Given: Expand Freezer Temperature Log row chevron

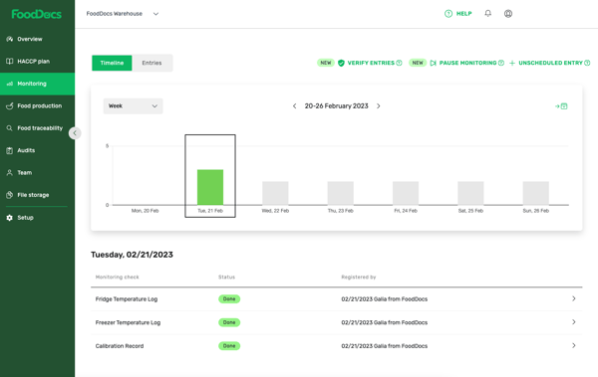Looking at the screenshot, I should tap(574, 322).
